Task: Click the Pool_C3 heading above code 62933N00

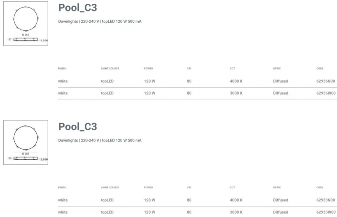Action: pos(78,127)
